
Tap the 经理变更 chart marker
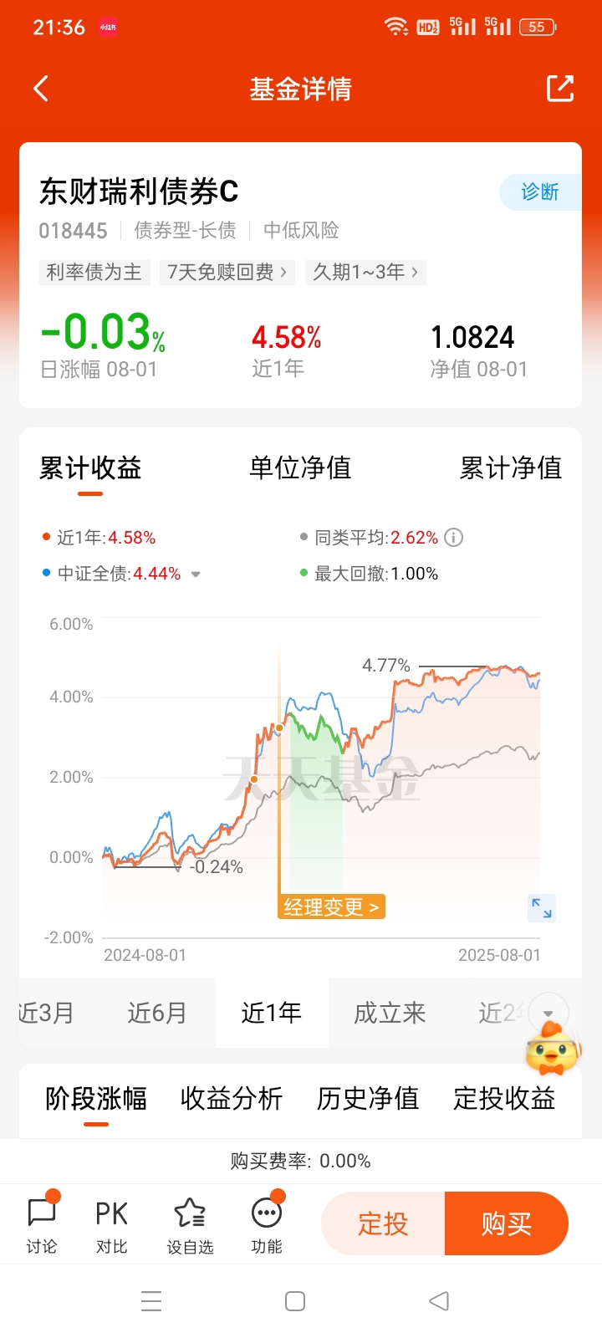[x=331, y=906]
